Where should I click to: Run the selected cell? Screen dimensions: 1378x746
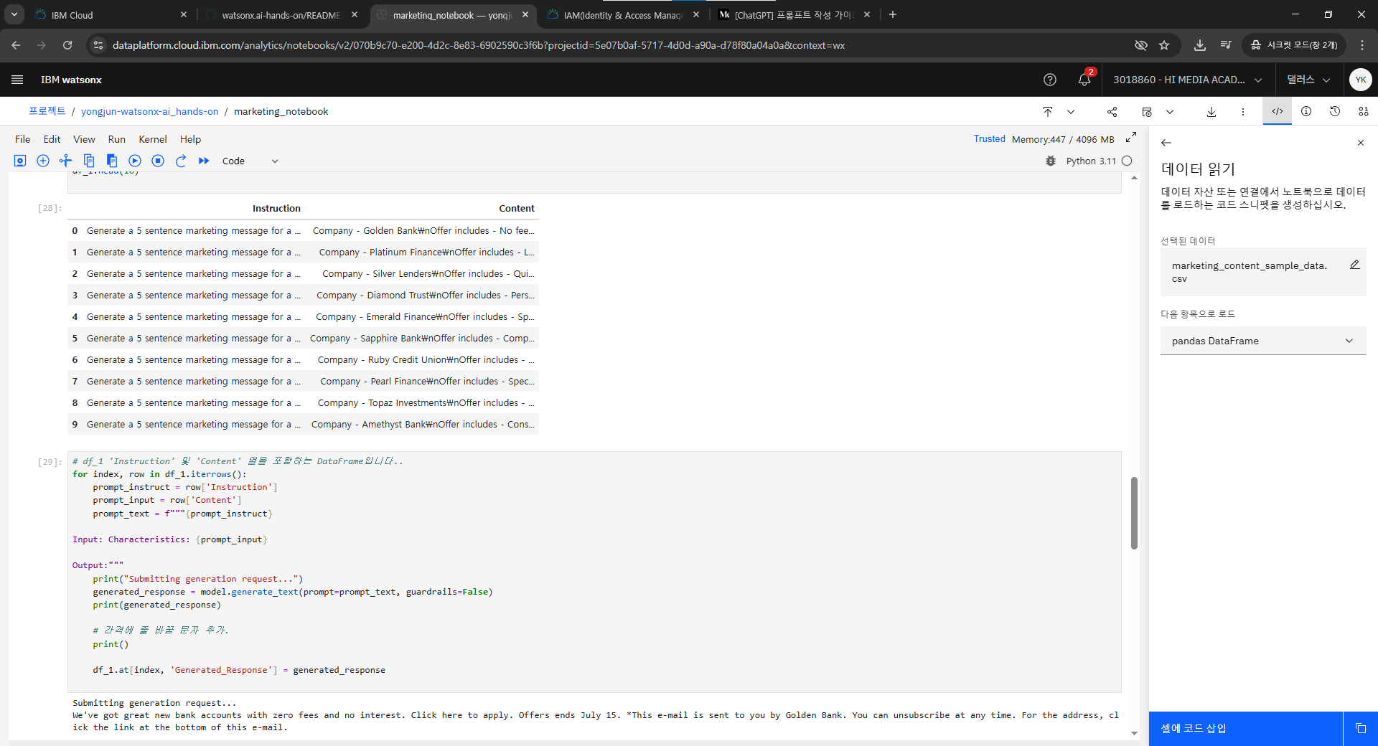pyautogui.click(x=135, y=161)
